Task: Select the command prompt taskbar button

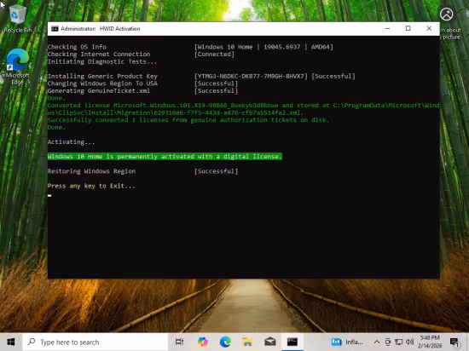Action: click(292, 342)
